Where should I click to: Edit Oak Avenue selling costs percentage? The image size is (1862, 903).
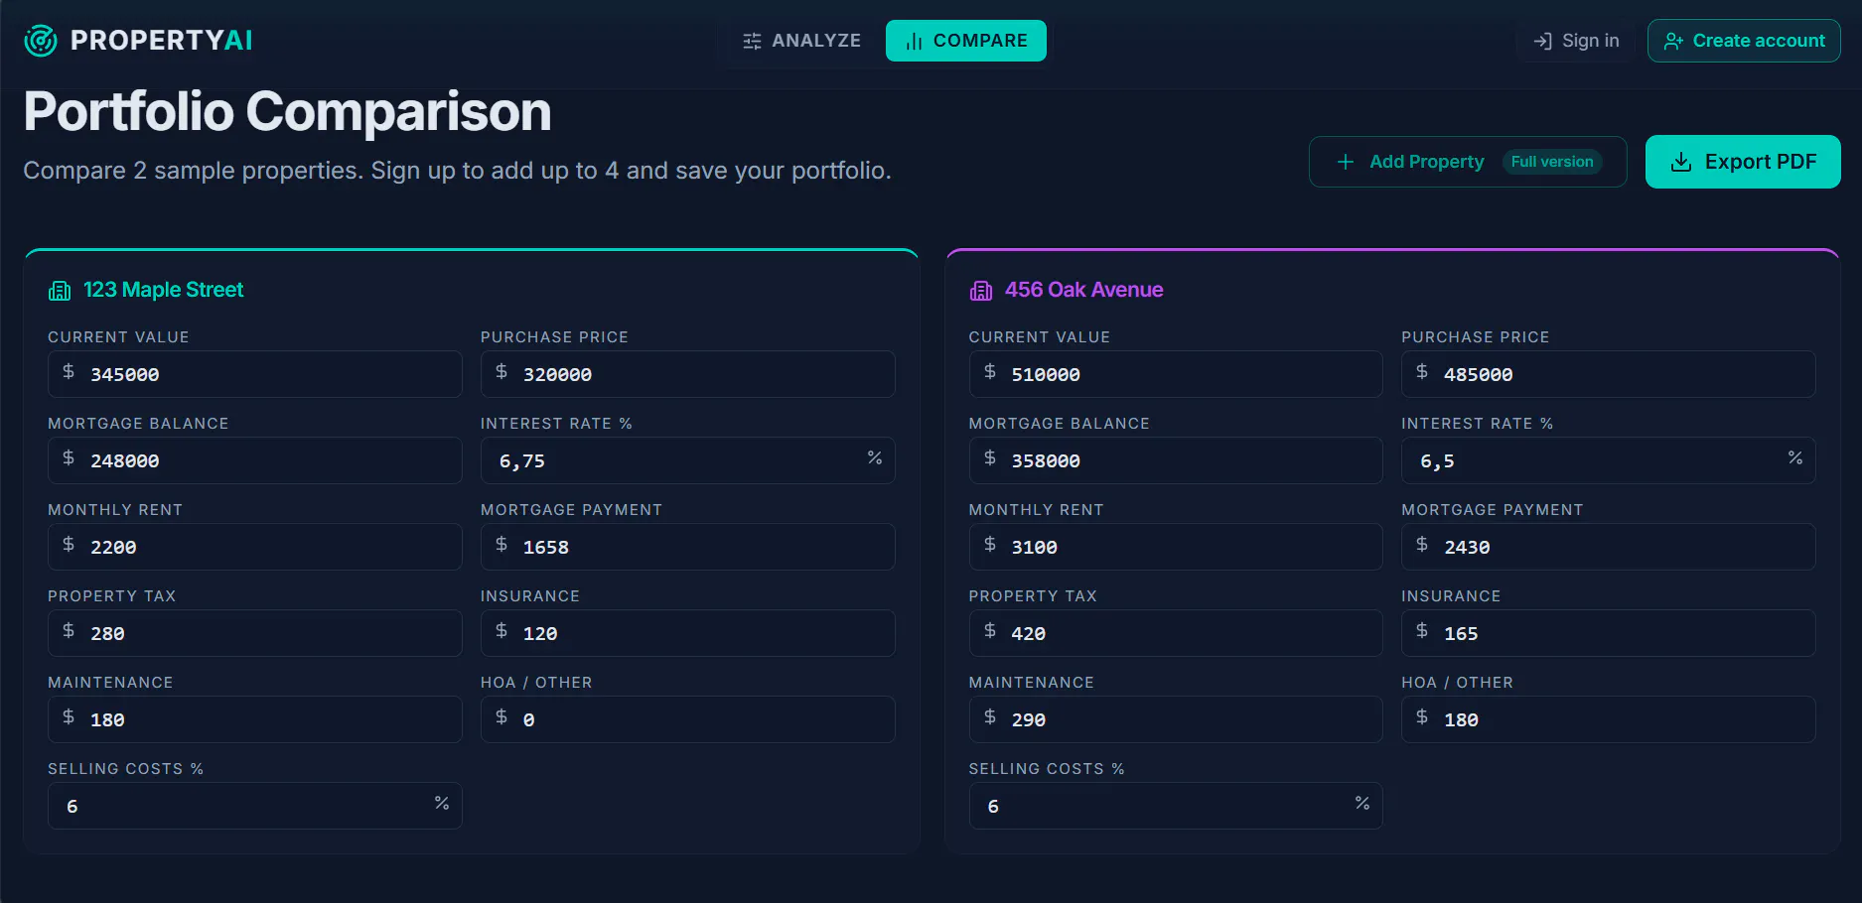tap(1176, 806)
